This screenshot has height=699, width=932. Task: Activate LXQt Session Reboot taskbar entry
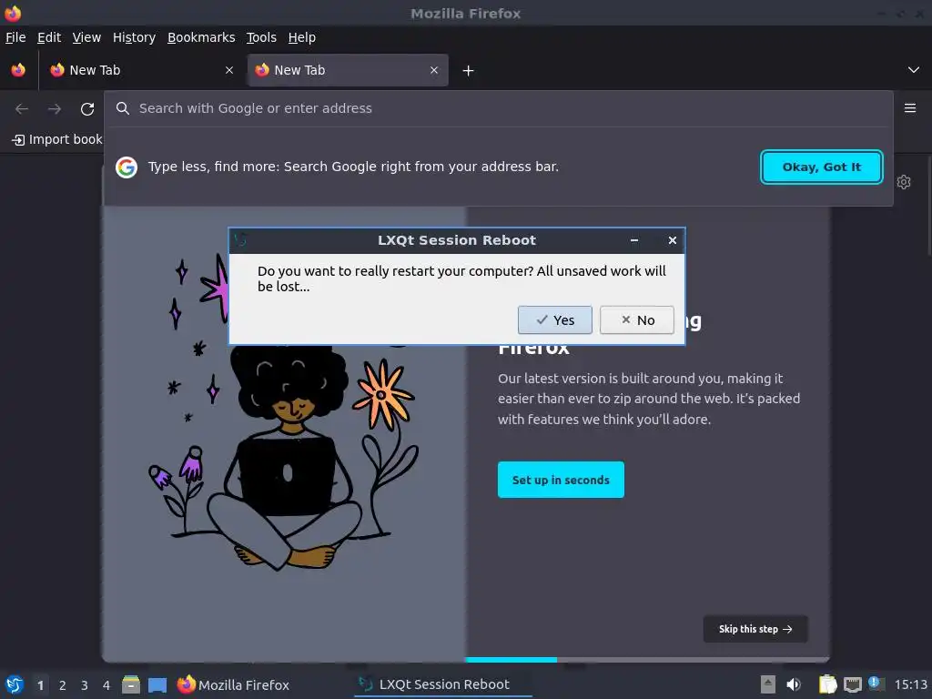pyautogui.click(x=443, y=684)
